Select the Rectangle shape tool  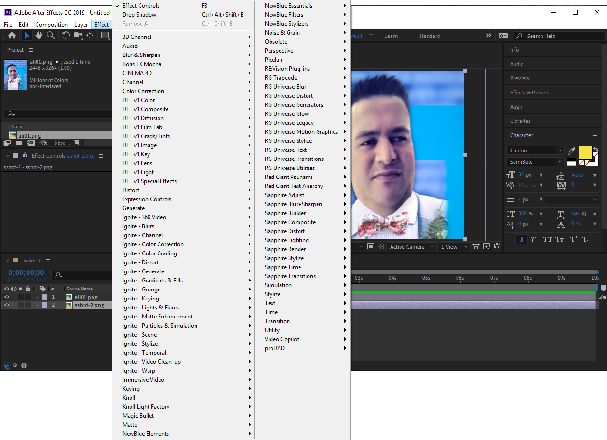(105, 36)
